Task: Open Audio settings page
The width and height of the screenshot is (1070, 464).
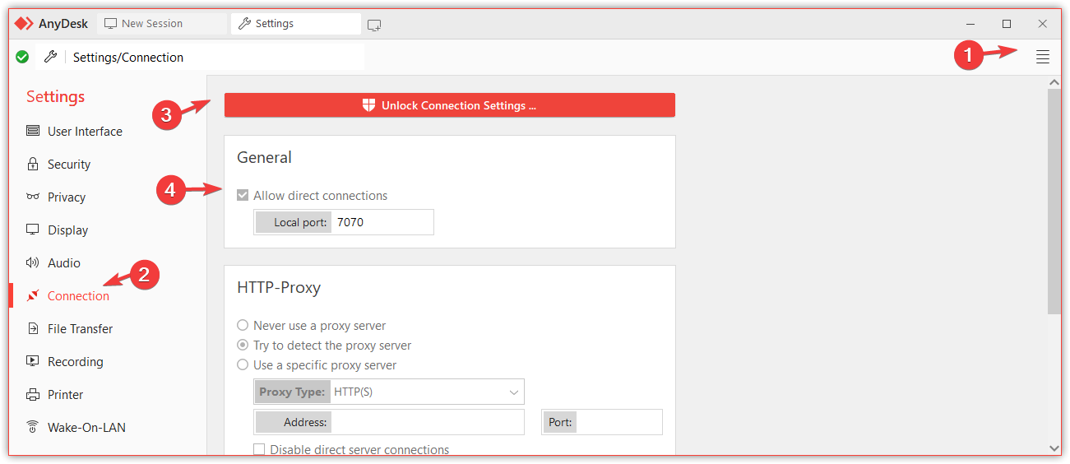Action: tap(64, 262)
